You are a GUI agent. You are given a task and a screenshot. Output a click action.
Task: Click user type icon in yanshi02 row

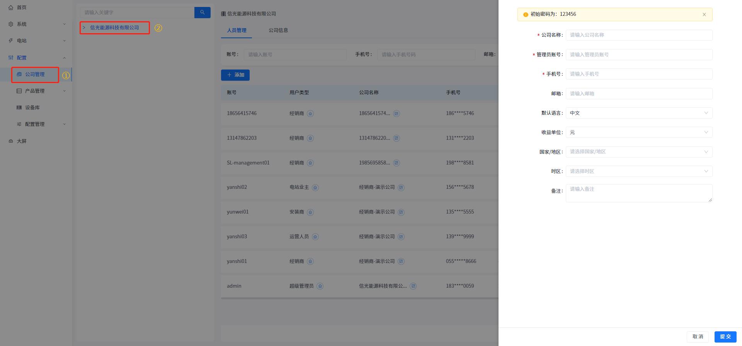315,187
